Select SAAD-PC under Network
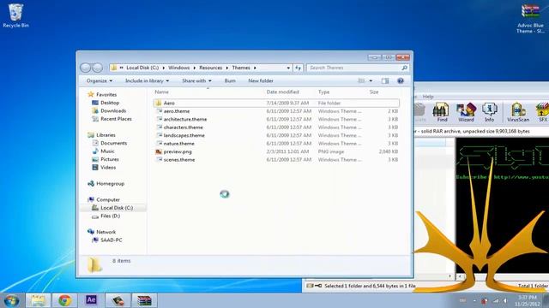Screen dimensions: 549x308 tap(111, 240)
